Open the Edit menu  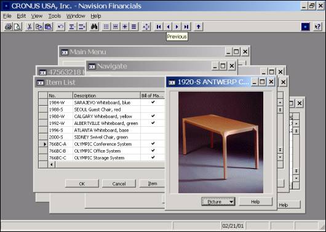point(22,16)
